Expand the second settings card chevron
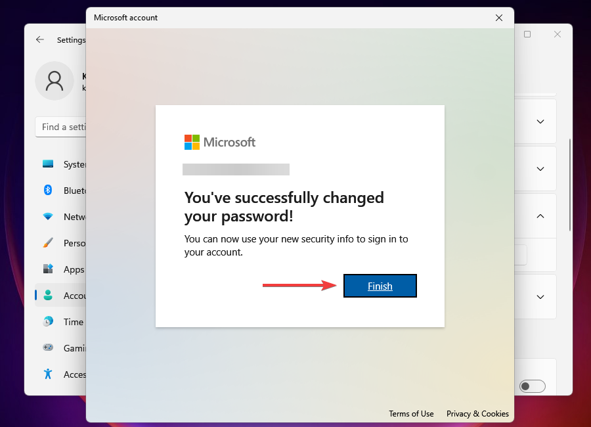The height and width of the screenshot is (427, 591). point(540,169)
